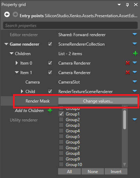Check the Group2 checkbox
This screenshot has width=140, height=178.
61,119
